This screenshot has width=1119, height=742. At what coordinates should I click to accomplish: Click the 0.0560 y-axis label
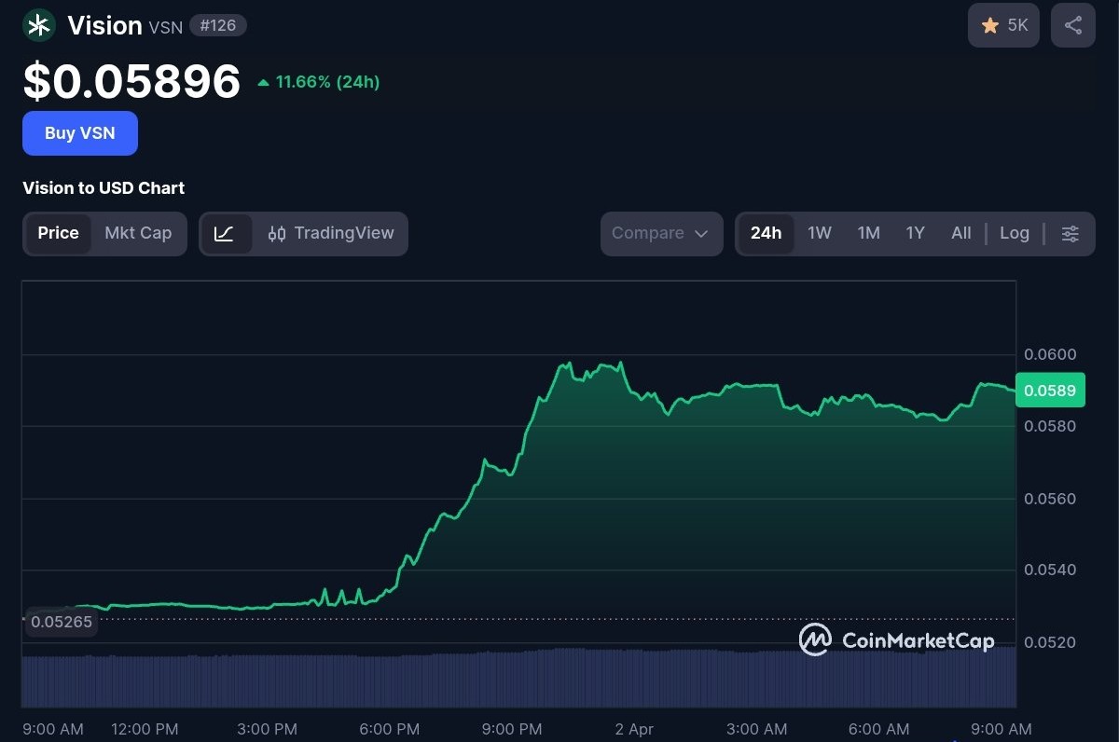pyautogui.click(x=1050, y=499)
